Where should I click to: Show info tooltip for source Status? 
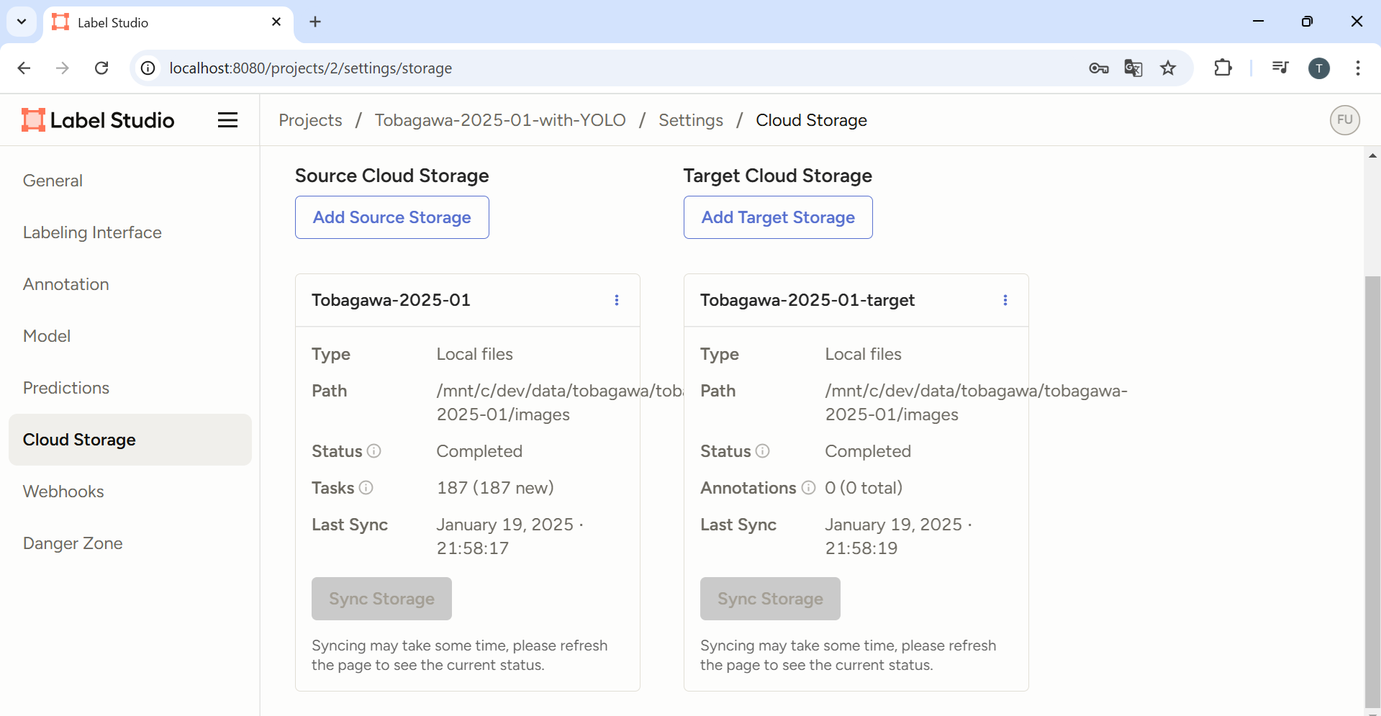pos(373,451)
